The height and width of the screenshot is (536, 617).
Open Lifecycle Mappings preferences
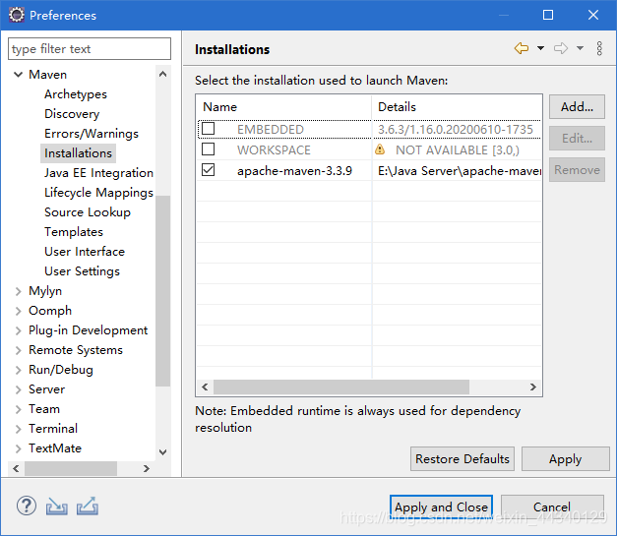coord(98,193)
